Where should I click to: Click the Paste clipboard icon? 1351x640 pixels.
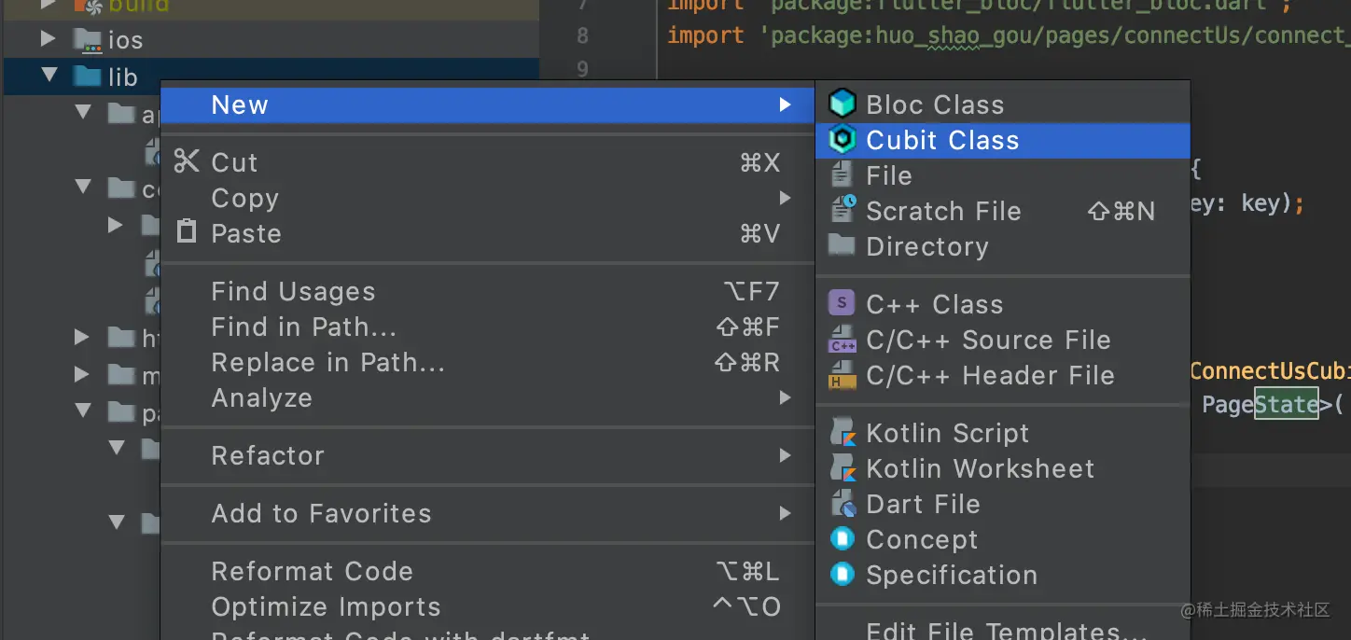coord(187,232)
